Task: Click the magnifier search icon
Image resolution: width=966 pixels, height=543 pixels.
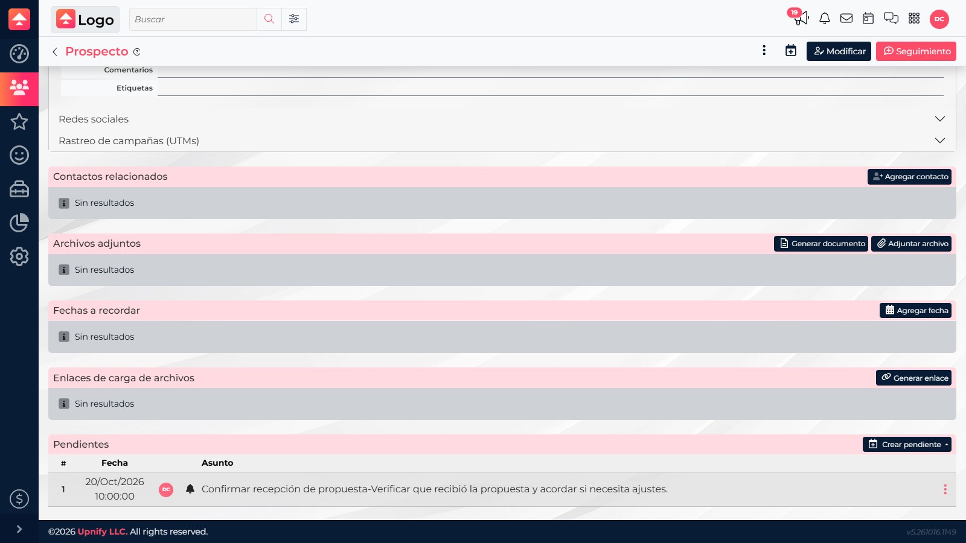Action: click(269, 19)
